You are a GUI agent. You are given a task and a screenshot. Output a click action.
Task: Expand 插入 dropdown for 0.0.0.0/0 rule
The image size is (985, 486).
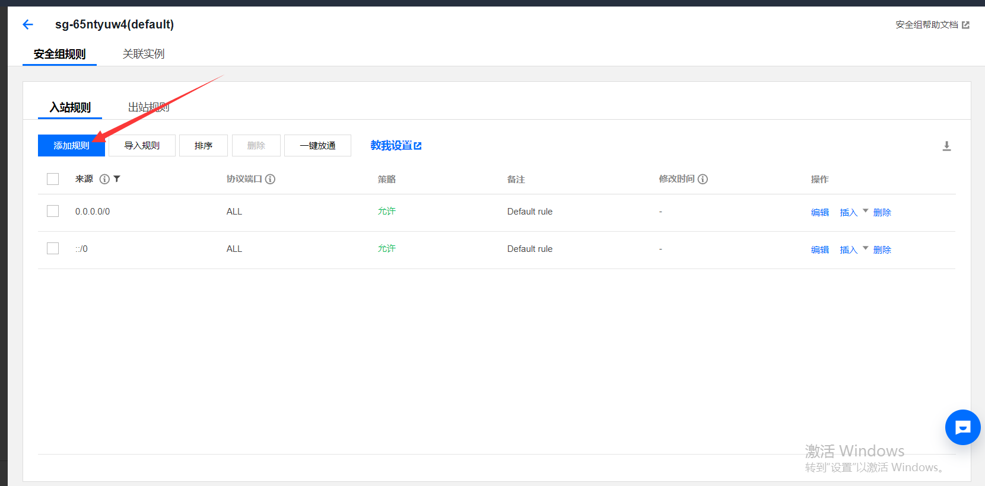point(865,211)
